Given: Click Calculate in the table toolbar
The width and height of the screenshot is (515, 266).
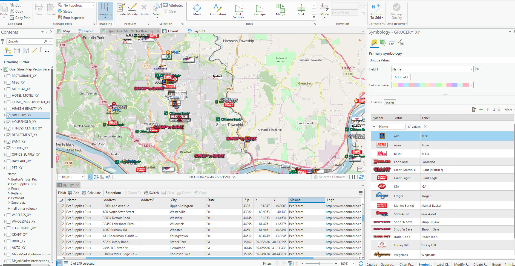Looking at the screenshot, I should [x=91, y=193].
